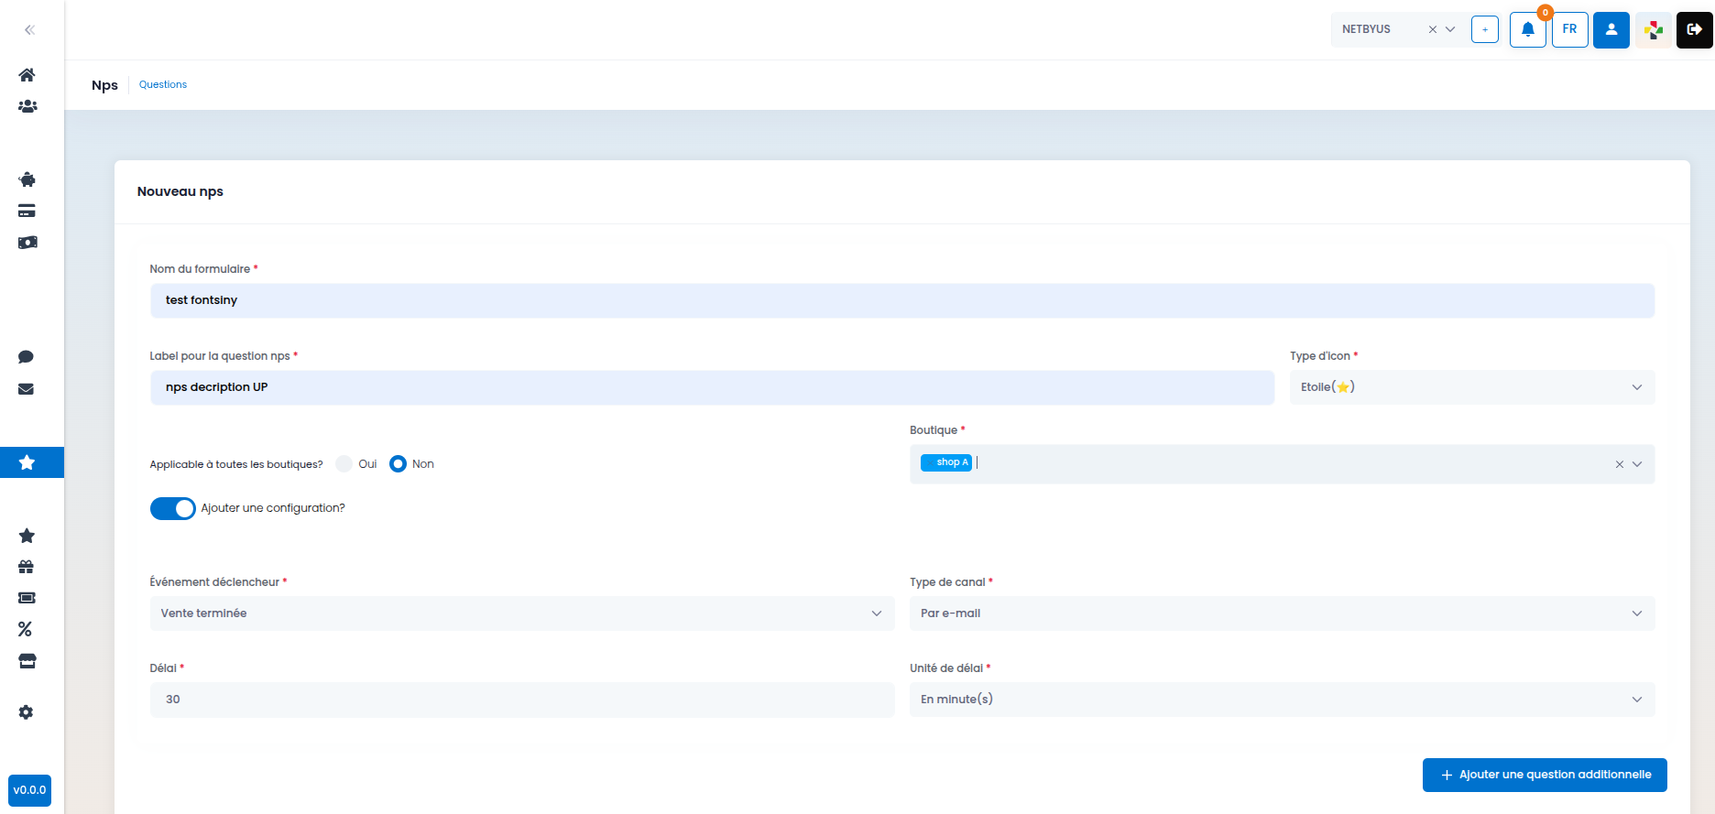
Task: Open the chat bubble sidebar icon
Action: pyautogui.click(x=27, y=357)
